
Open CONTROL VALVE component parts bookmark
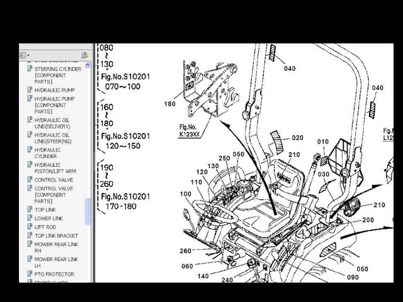point(54,194)
